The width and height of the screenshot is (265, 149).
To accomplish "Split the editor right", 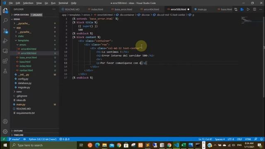I will [x=254, y=9].
